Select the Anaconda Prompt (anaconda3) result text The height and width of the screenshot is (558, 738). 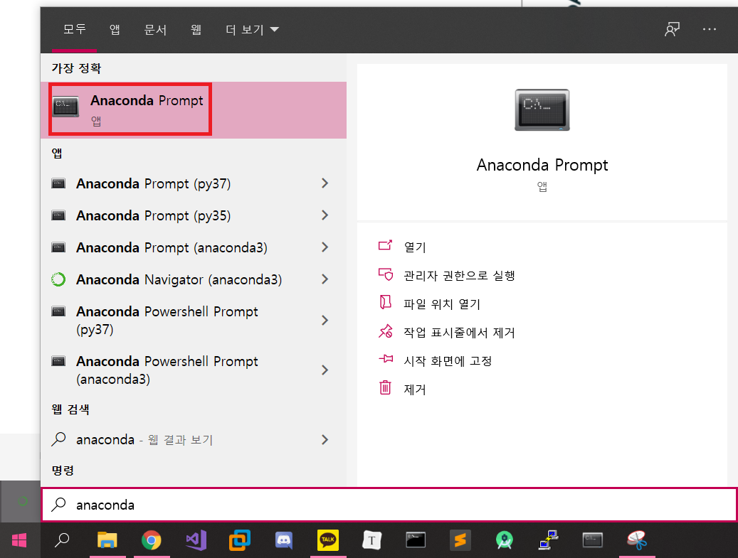tap(172, 247)
